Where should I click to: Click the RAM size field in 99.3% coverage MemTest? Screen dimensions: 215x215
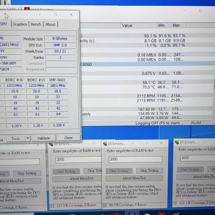pyautogui.click(x=135, y=159)
